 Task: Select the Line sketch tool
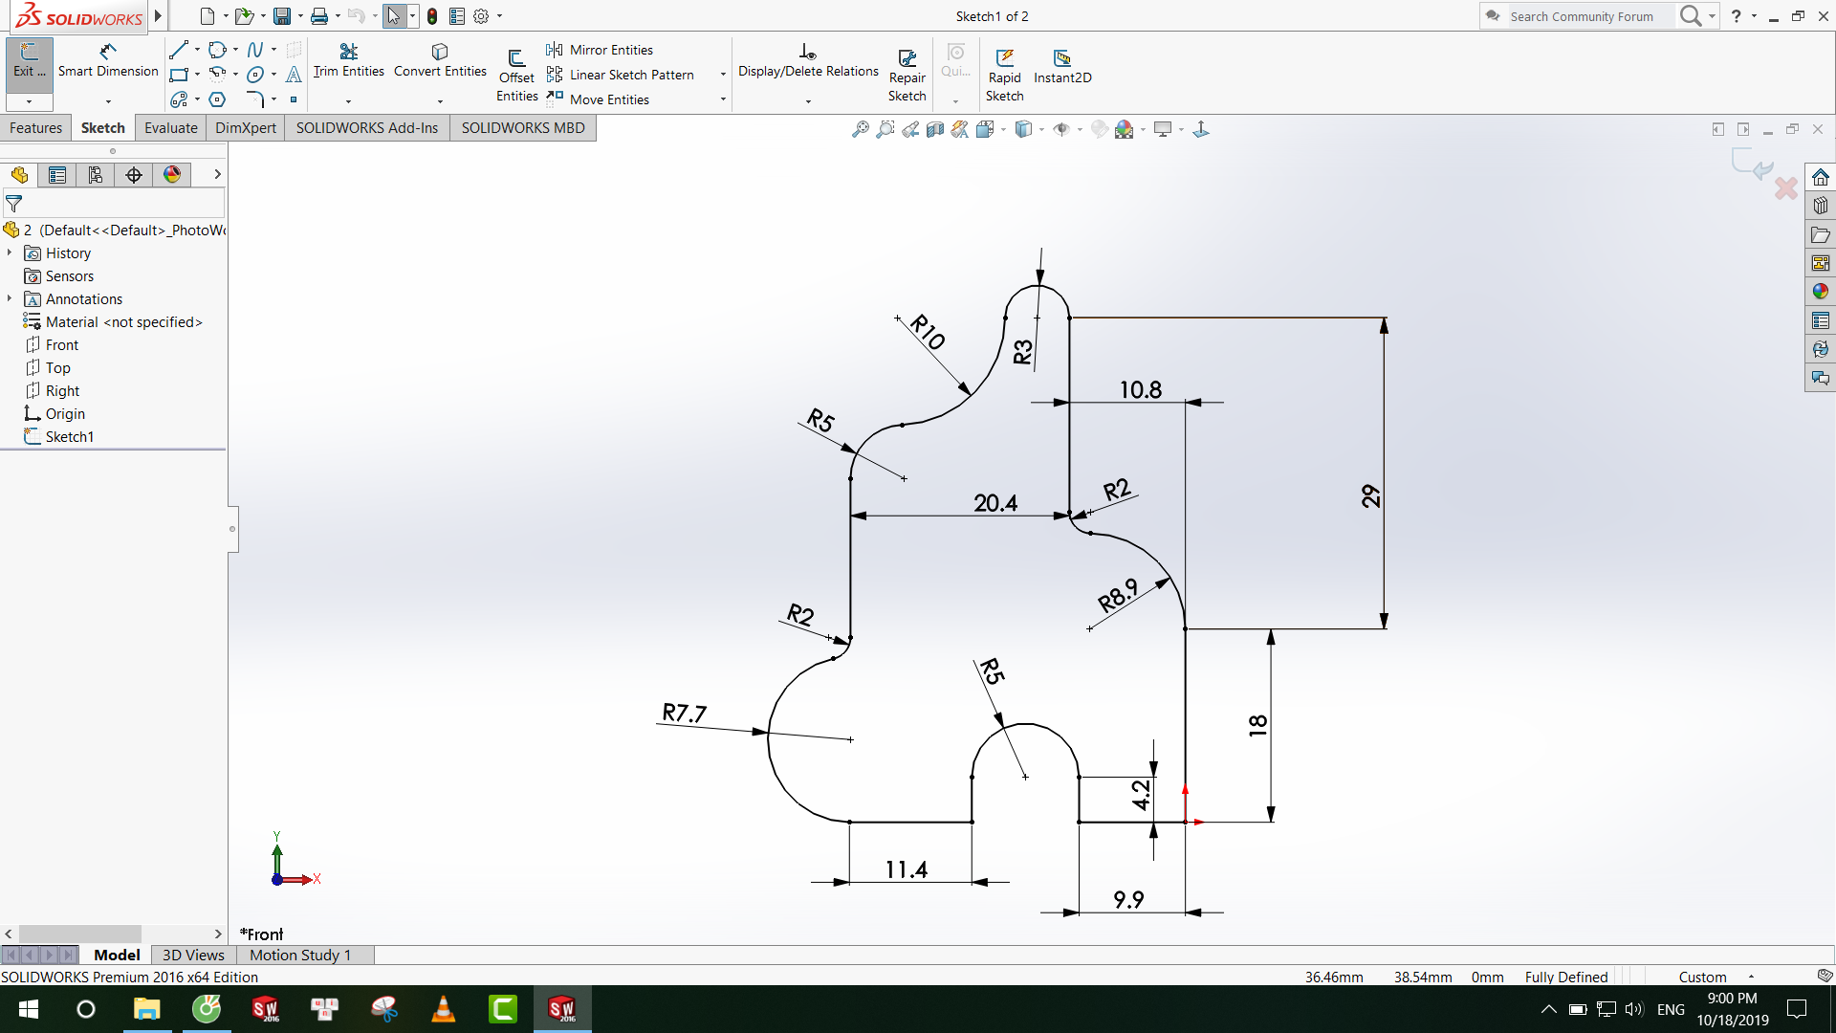179,50
